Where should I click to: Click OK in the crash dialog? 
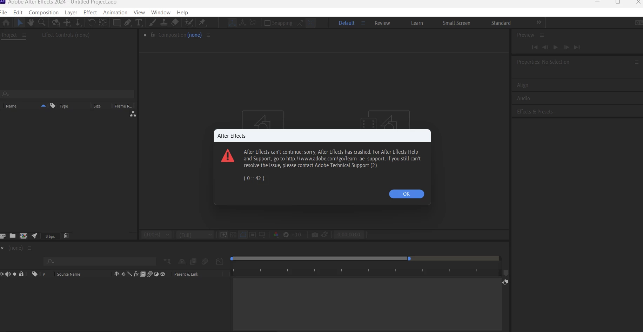406,194
